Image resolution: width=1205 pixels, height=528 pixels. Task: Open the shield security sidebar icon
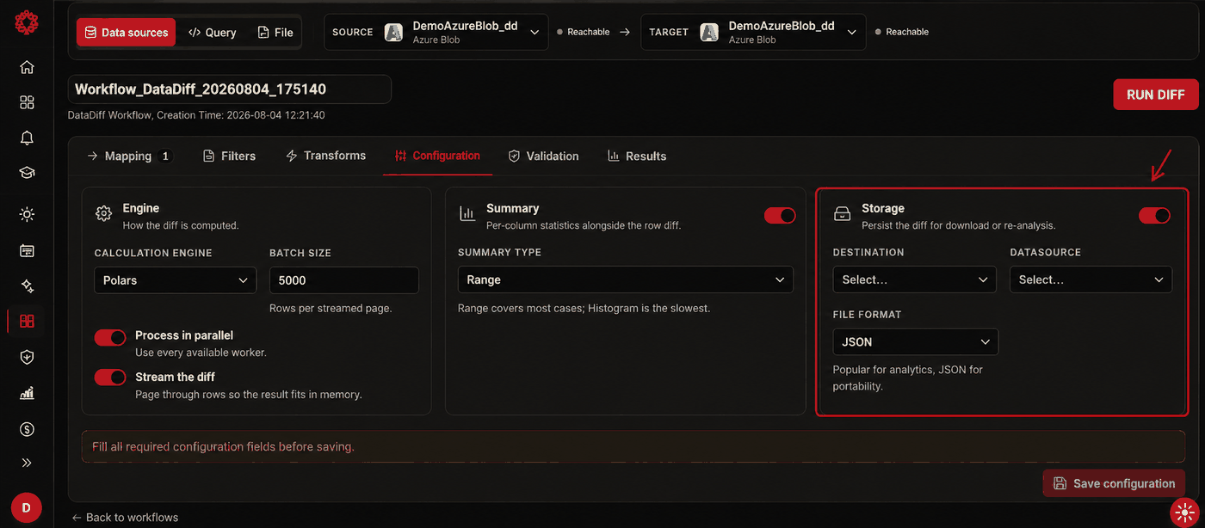tap(27, 357)
